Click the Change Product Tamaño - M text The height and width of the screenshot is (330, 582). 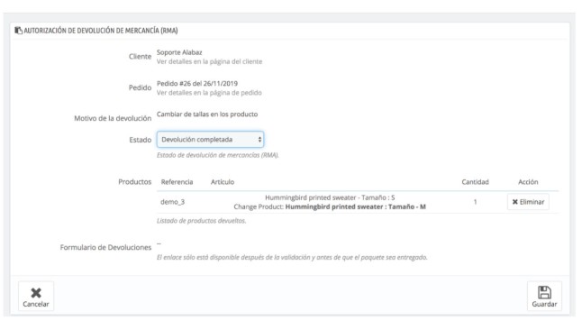point(330,206)
